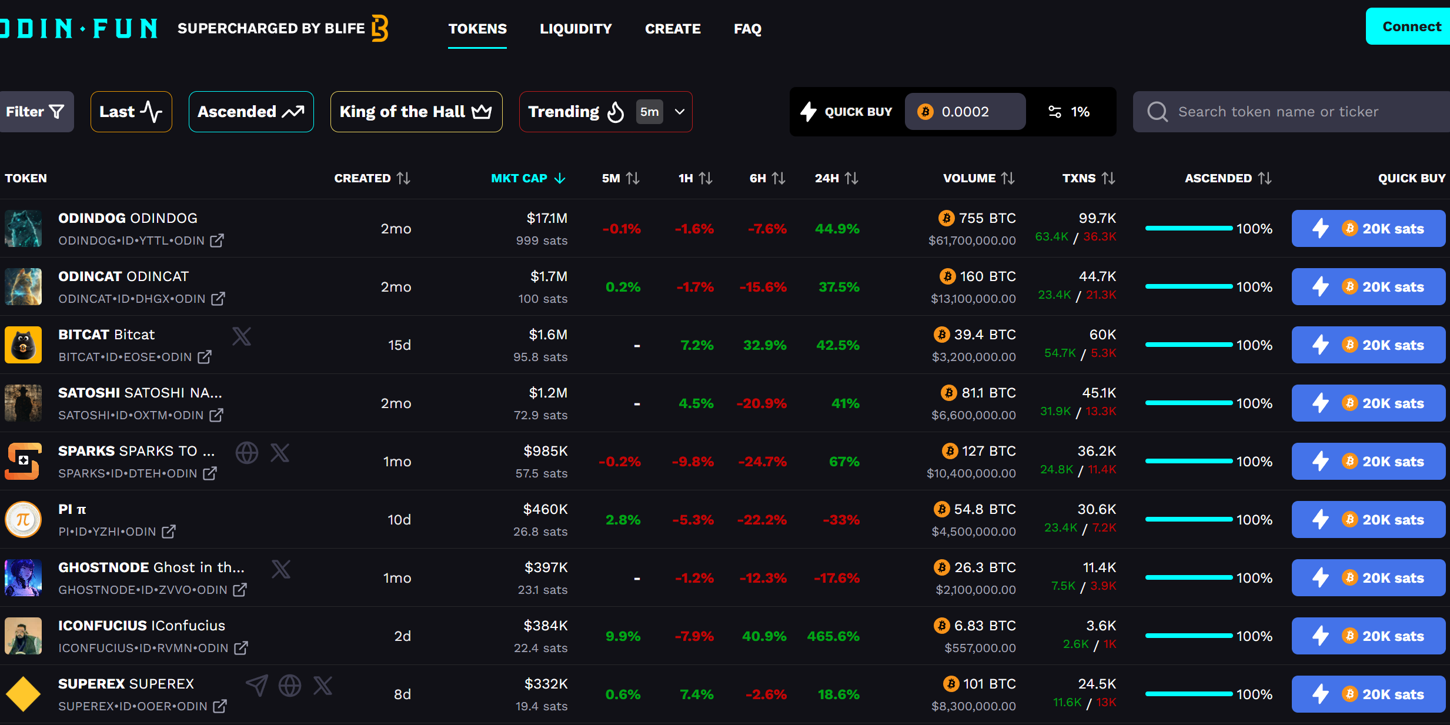Open SPARKS external link icon
The image size is (1450, 725).
coord(210,473)
